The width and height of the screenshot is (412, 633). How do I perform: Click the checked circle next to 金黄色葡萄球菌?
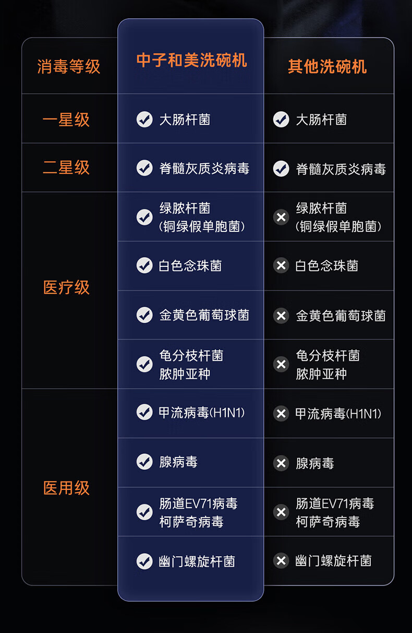144,315
